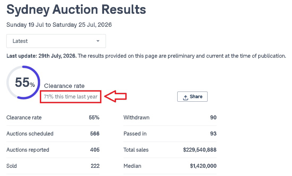This screenshot has height=176, width=292.
Task: Click the Median label
Action: pos(132,166)
